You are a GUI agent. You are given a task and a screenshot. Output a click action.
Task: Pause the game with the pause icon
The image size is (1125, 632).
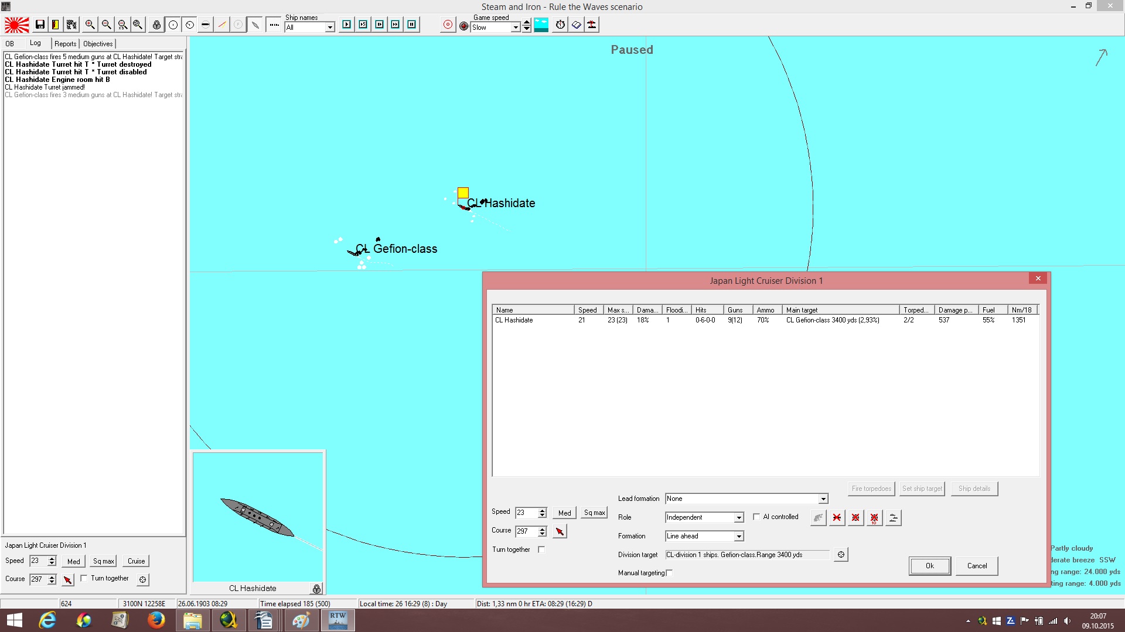pos(412,25)
